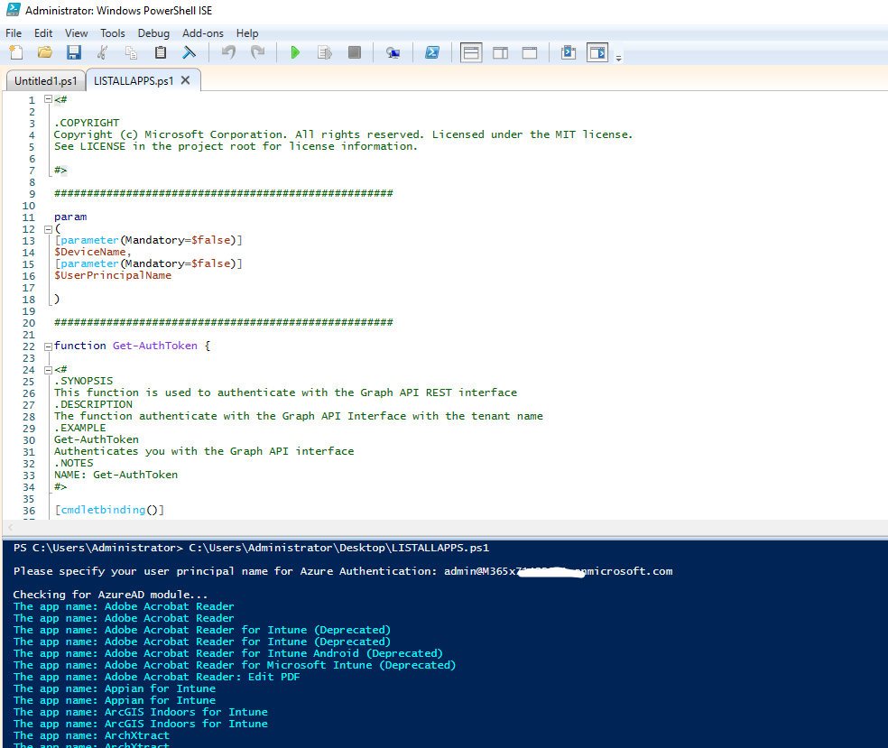Click the console prompt line with LISTALLAPPS.ps1 path

(252, 548)
